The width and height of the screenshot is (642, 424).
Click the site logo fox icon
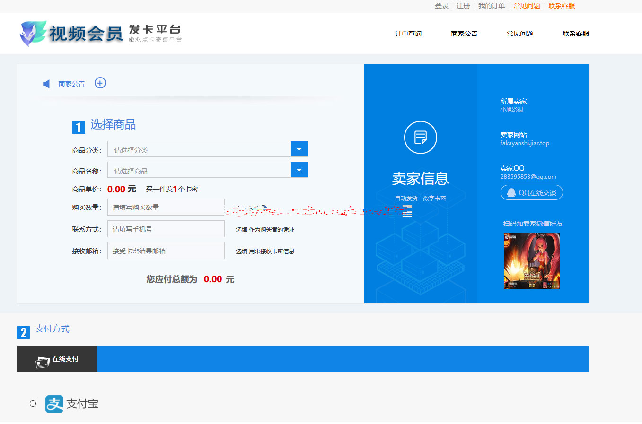[x=32, y=33]
